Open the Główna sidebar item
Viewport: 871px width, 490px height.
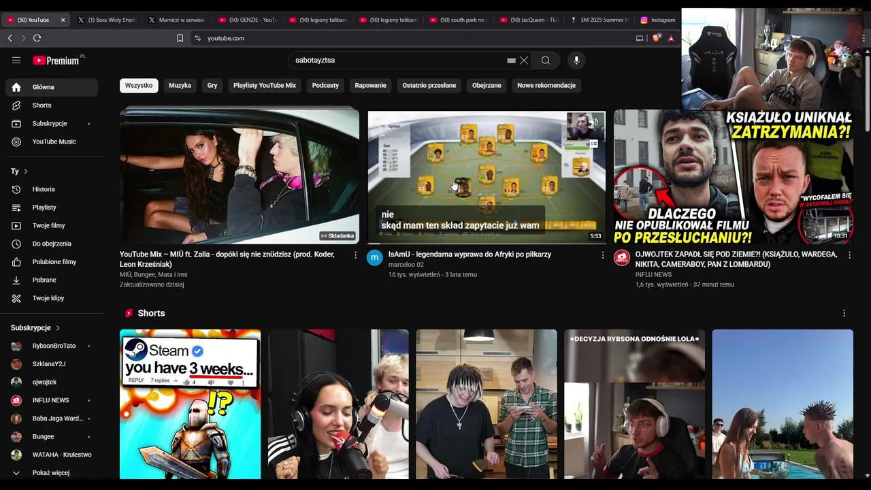(52, 87)
